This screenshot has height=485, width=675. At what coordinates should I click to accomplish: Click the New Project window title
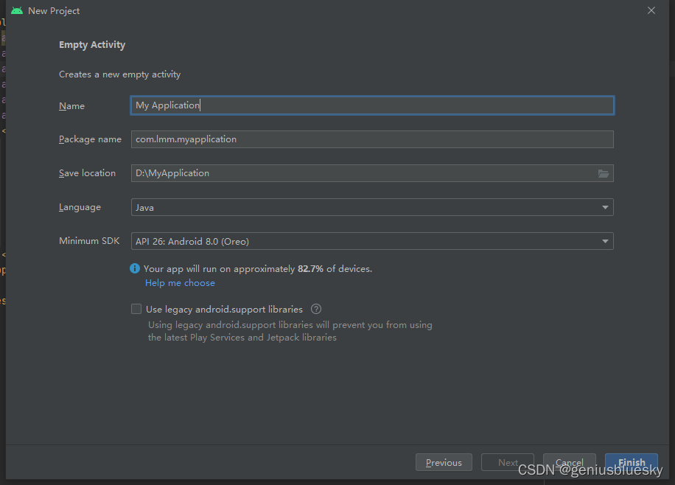[x=54, y=11]
